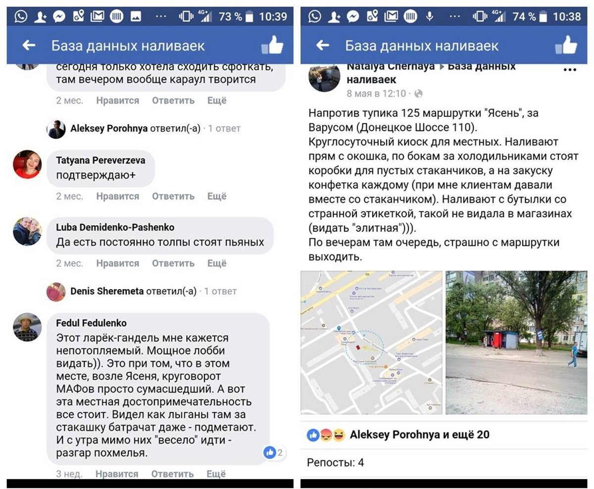Tap back arrow in right Facebook header
This screenshot has height=489, width=594.
tap(323, 46)
